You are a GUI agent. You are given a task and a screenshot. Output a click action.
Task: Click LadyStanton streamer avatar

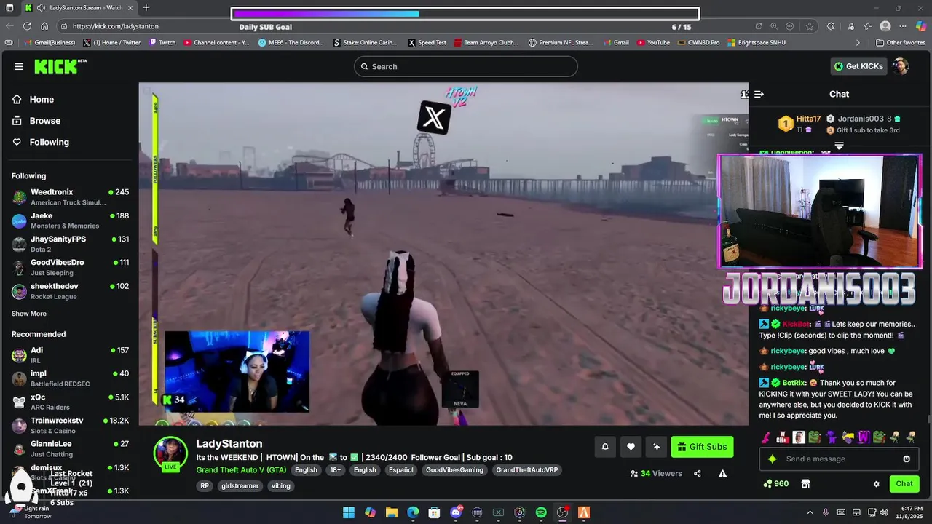pyautogui.click(x=170, y=453)
